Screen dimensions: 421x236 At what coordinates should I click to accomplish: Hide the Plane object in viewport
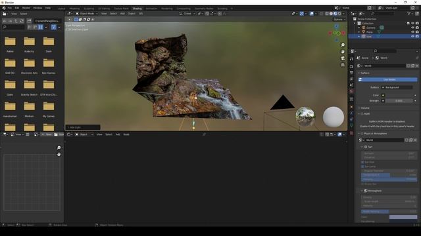[x=412, y=32]
